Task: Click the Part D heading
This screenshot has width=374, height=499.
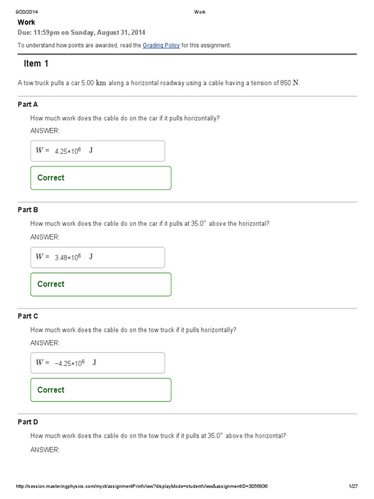Action: click(28, 422)
